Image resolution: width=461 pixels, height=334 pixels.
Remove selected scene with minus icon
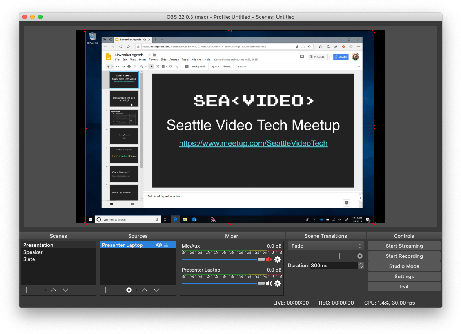point(38,290)
